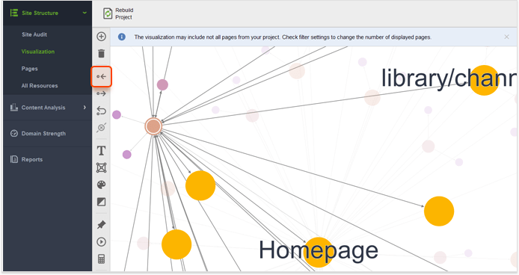Click the undo loop arrow icon
The height and width of the screenshot is (275, 519).
tap(101, 111)
